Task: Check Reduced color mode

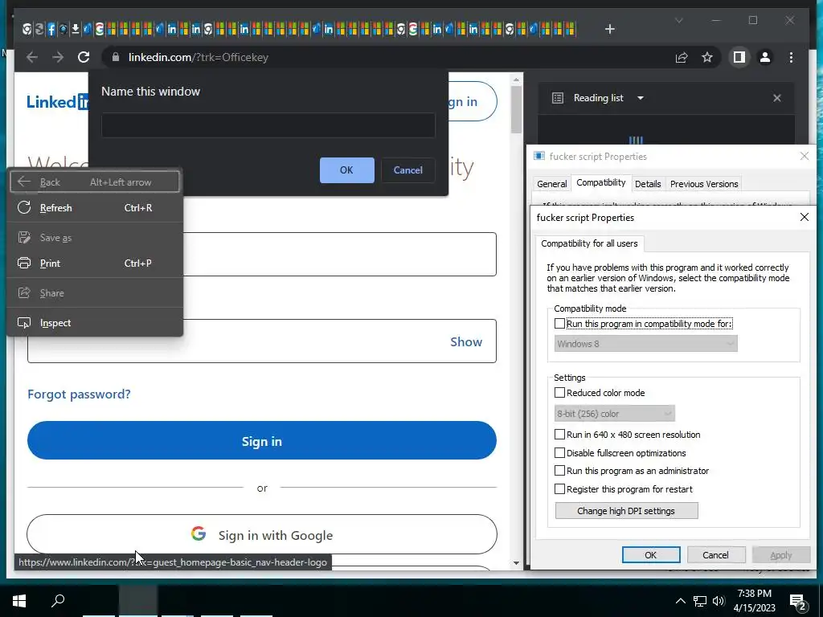Action: coord(559,392)
